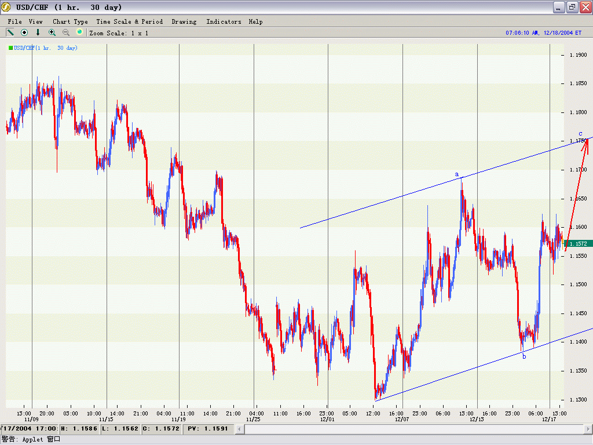This screenshot has height=445, width=593.
Task: Click the horizontal scrollbar track
Action: [413, 429]
